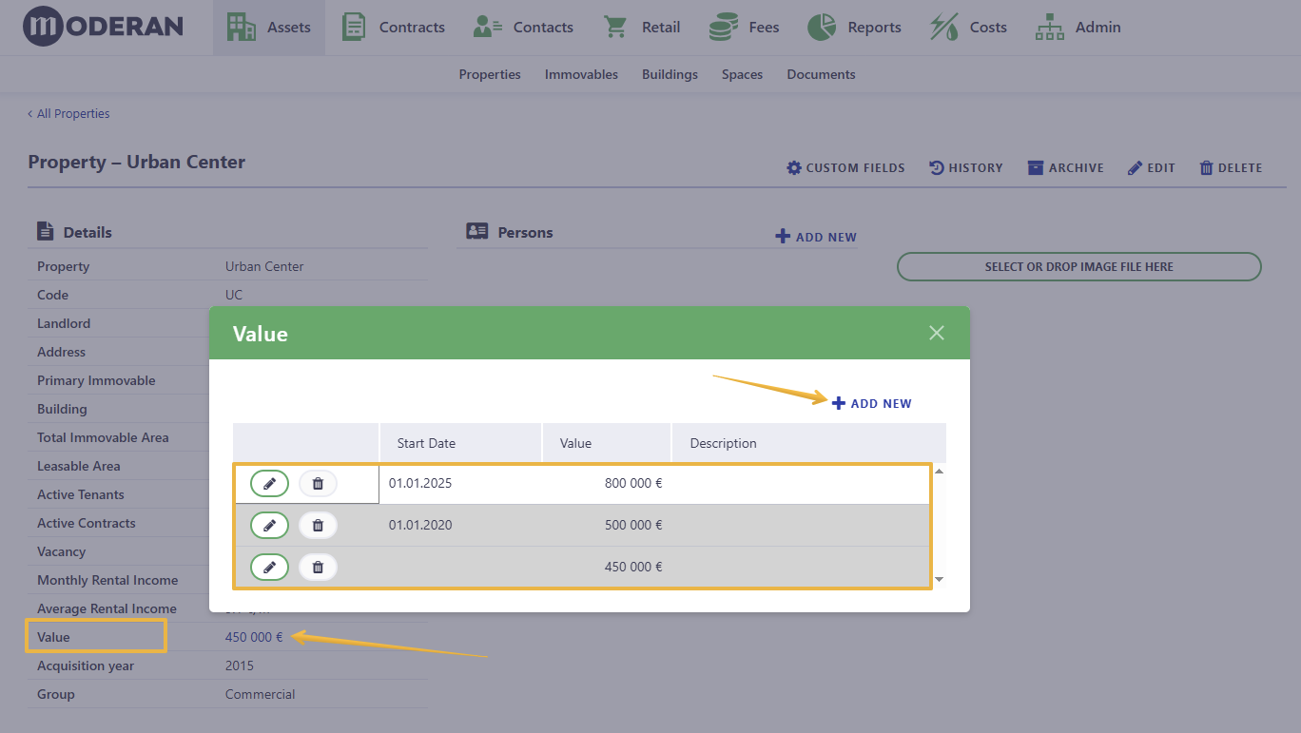Switch to the Buildings tab

(670, 74)
